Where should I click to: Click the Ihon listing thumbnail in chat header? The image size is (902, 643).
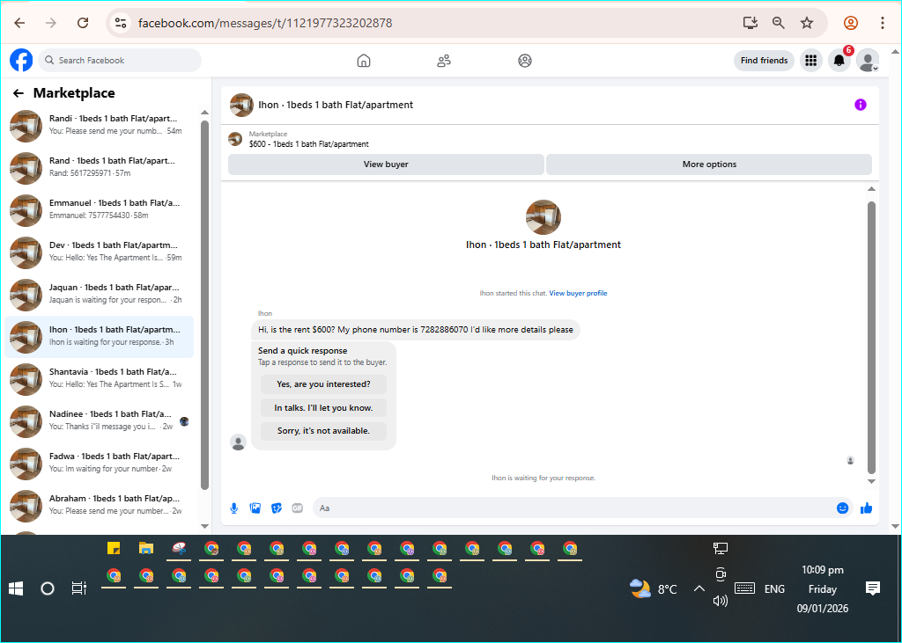241,106
